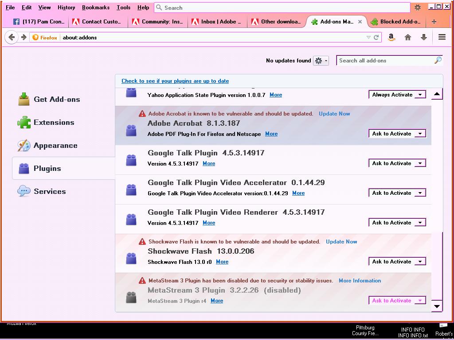Open the Amazon toolbar icon

click(391, 37)
